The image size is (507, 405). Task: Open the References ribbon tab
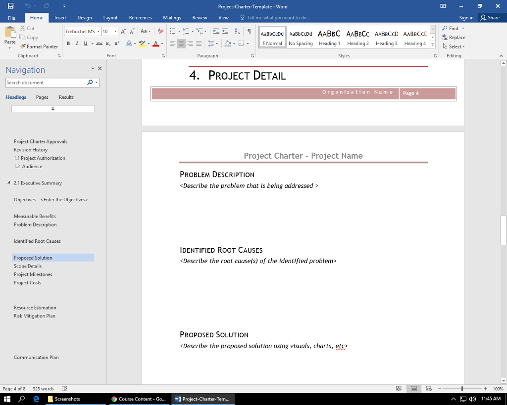point(140,18)
